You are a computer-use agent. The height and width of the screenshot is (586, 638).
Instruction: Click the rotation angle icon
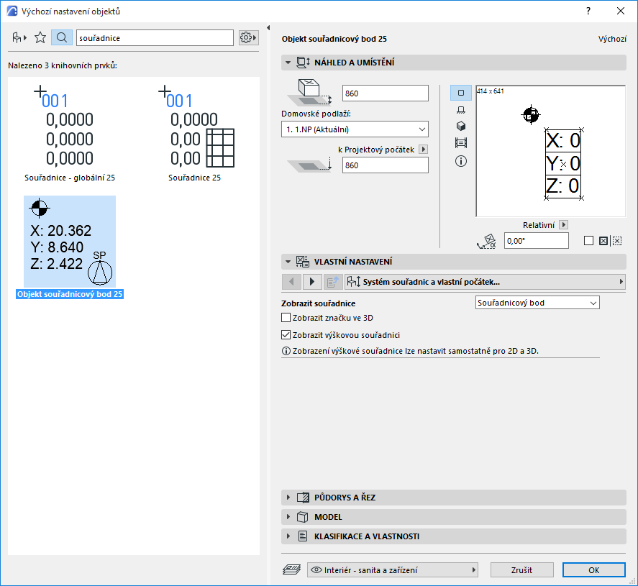(486, 241)
